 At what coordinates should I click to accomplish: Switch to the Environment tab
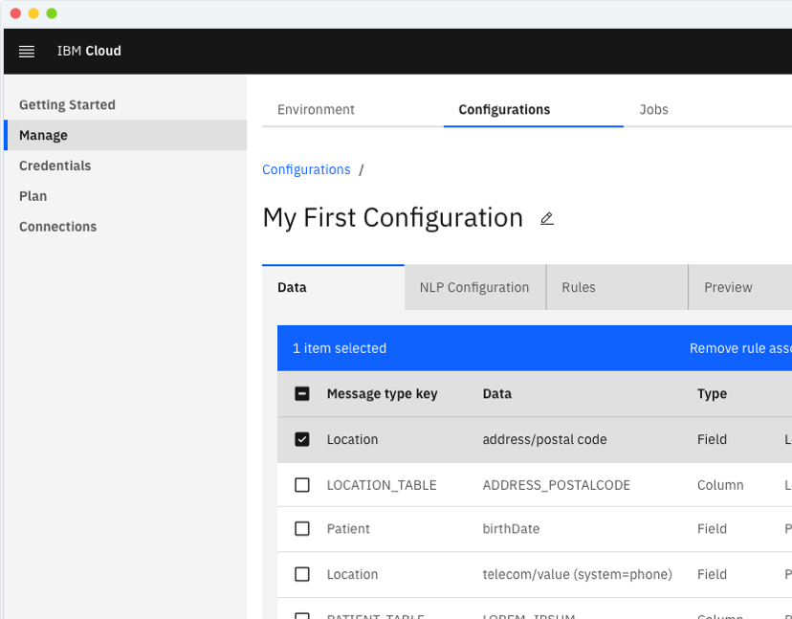[x=316, y=110]
